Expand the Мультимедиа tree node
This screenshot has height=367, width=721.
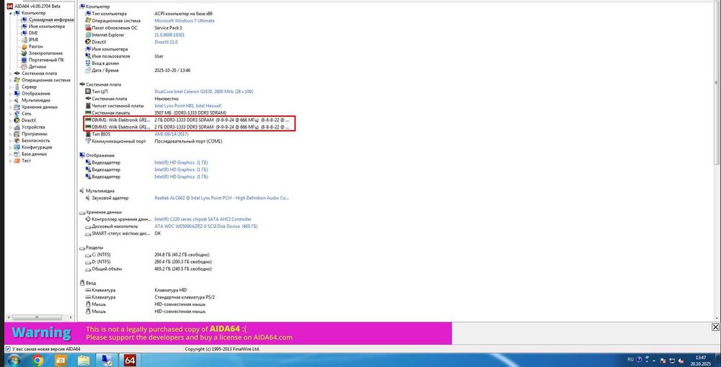point(11,100)
